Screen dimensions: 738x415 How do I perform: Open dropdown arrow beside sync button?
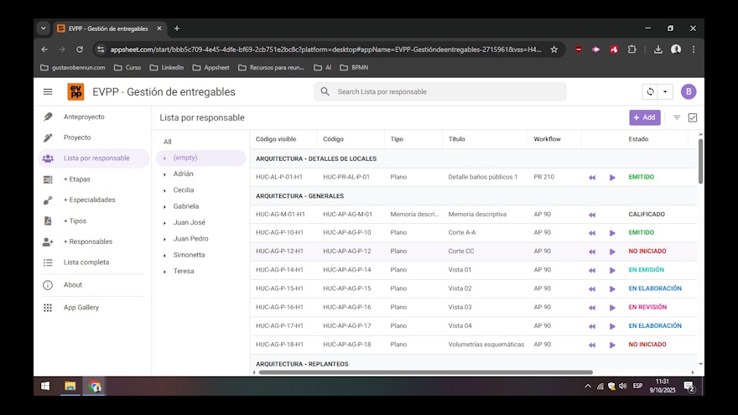665,92
